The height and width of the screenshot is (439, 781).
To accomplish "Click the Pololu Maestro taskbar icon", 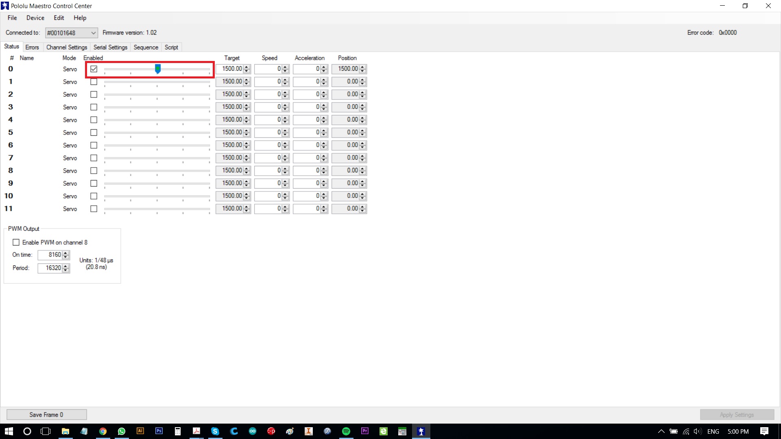I will coord(421,431).
